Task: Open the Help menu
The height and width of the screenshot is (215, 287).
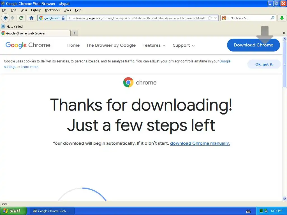Action: pyautogui.click(x=78, y=10)
